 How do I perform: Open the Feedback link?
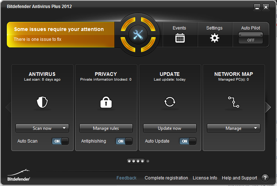click(126, 178)
